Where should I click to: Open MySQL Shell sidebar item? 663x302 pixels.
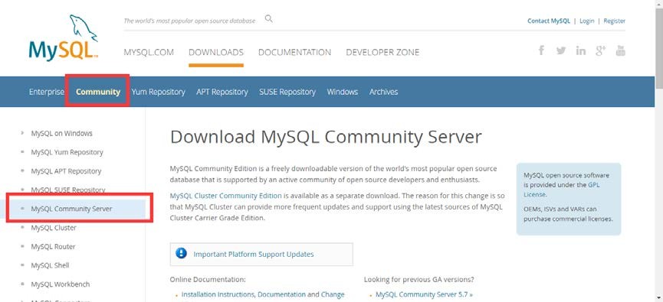tap(50, 265)
